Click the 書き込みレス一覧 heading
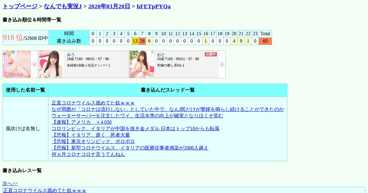 pyautogui.click(x=22, y=171)
